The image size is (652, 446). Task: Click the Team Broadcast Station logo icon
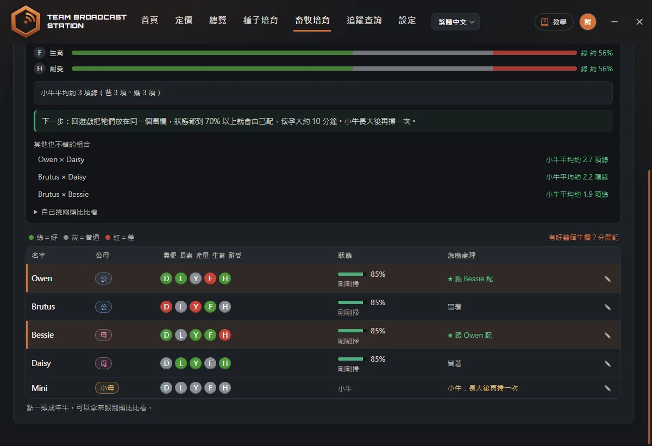[26, 21]
